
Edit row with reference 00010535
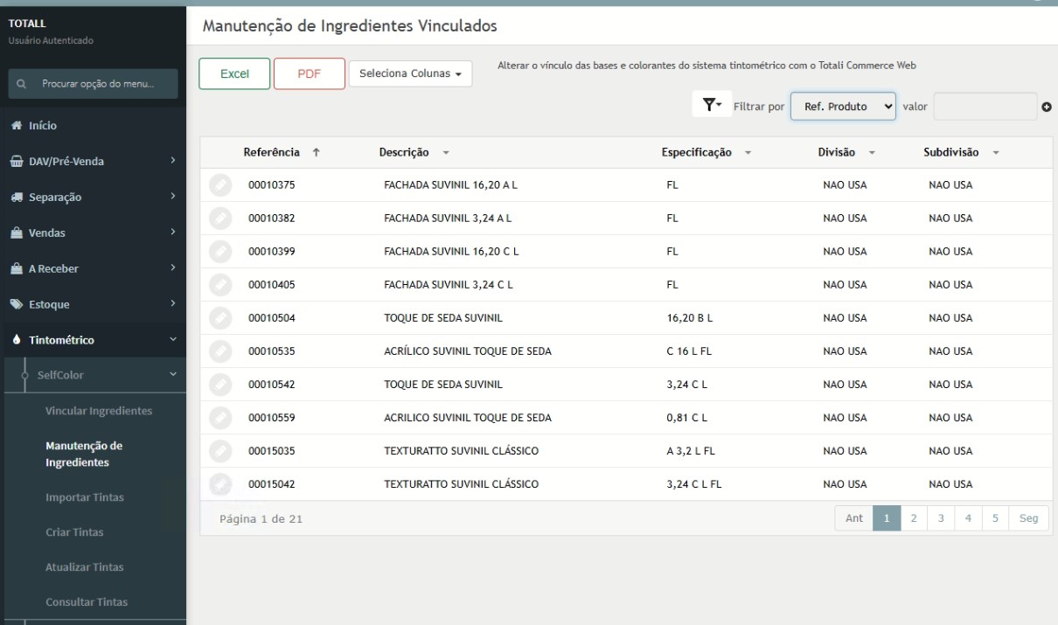pyautogui.click(x=219, y=351)
